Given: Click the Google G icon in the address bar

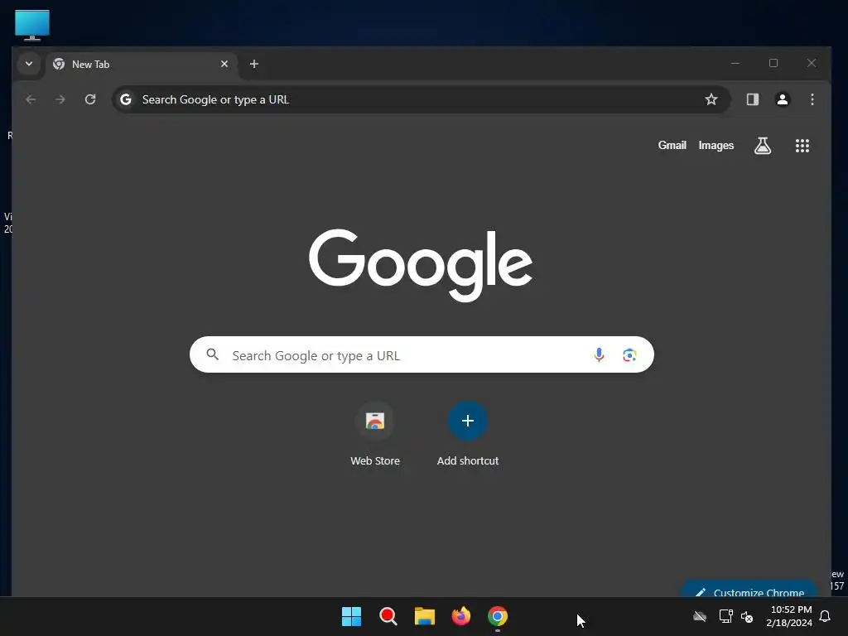Looking at the screenshot, I should pos(126,99).
